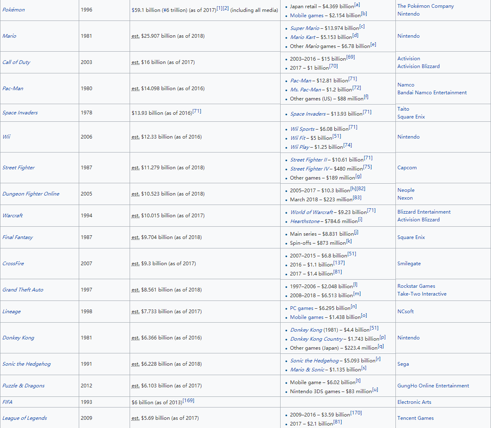
Task: Open the Rockstar Games link
Action: point(416,286)
